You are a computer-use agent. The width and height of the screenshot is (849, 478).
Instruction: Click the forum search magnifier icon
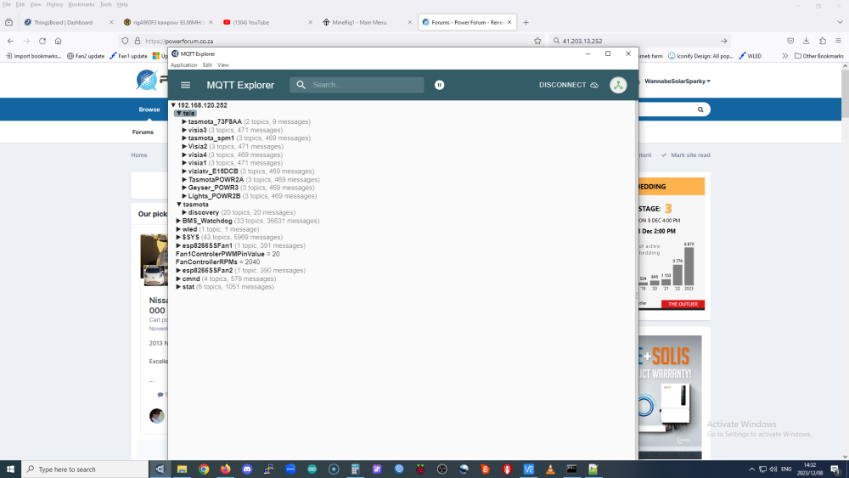pos(700,110)
